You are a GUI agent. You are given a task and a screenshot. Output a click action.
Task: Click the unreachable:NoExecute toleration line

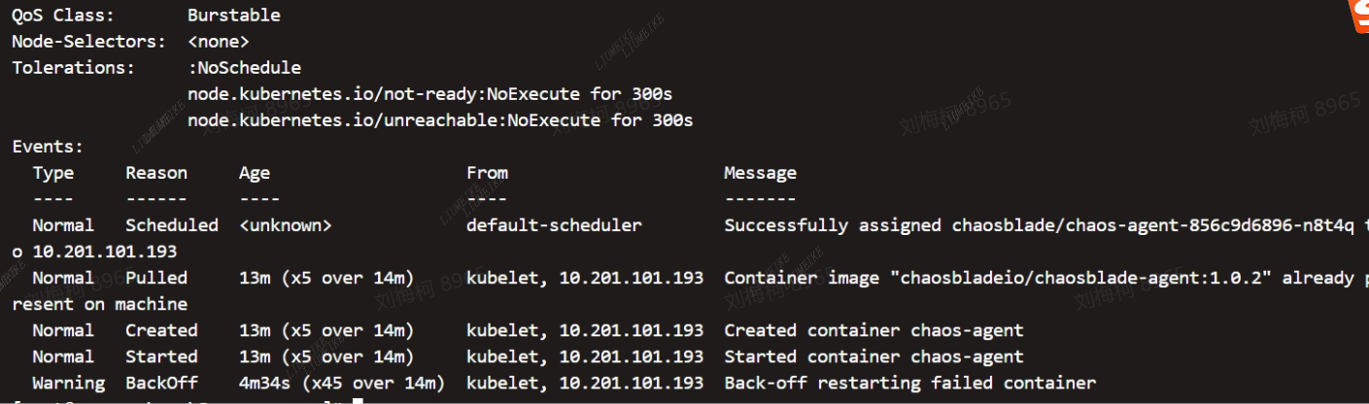click(x=440, y=120)
